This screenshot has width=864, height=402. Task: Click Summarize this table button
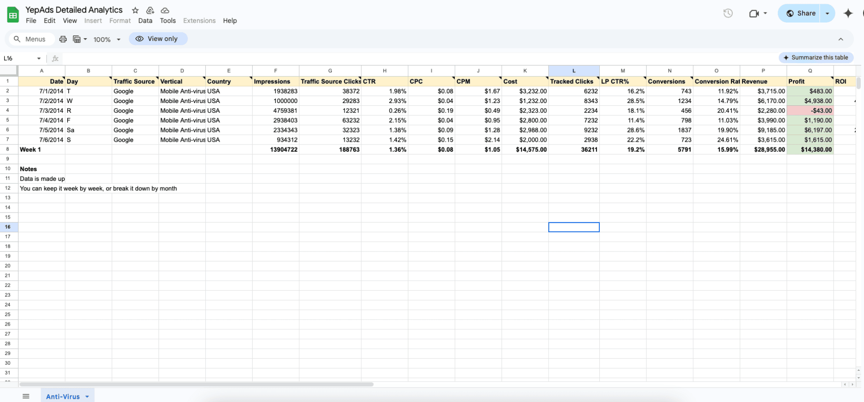(816, 57)
